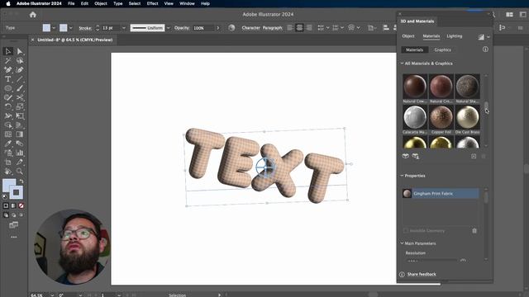529x297 pixels.
Task: Select the Gradient tool
Action: click(x=20, y=134)
